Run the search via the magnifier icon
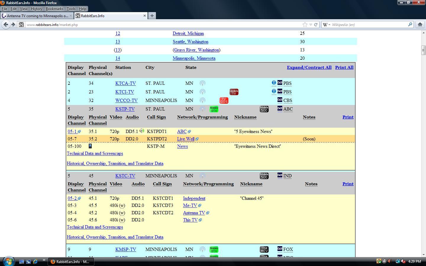The image size is (426, 266). coord(410,25)
